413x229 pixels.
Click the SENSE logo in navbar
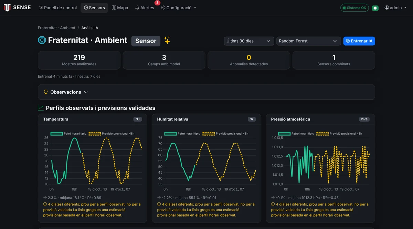point(17,8)
